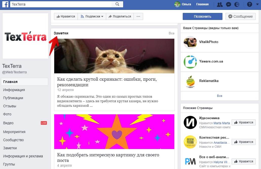Open note about крутой скринкаст
The image size is (261, 169).
click(x=107, y=82)
